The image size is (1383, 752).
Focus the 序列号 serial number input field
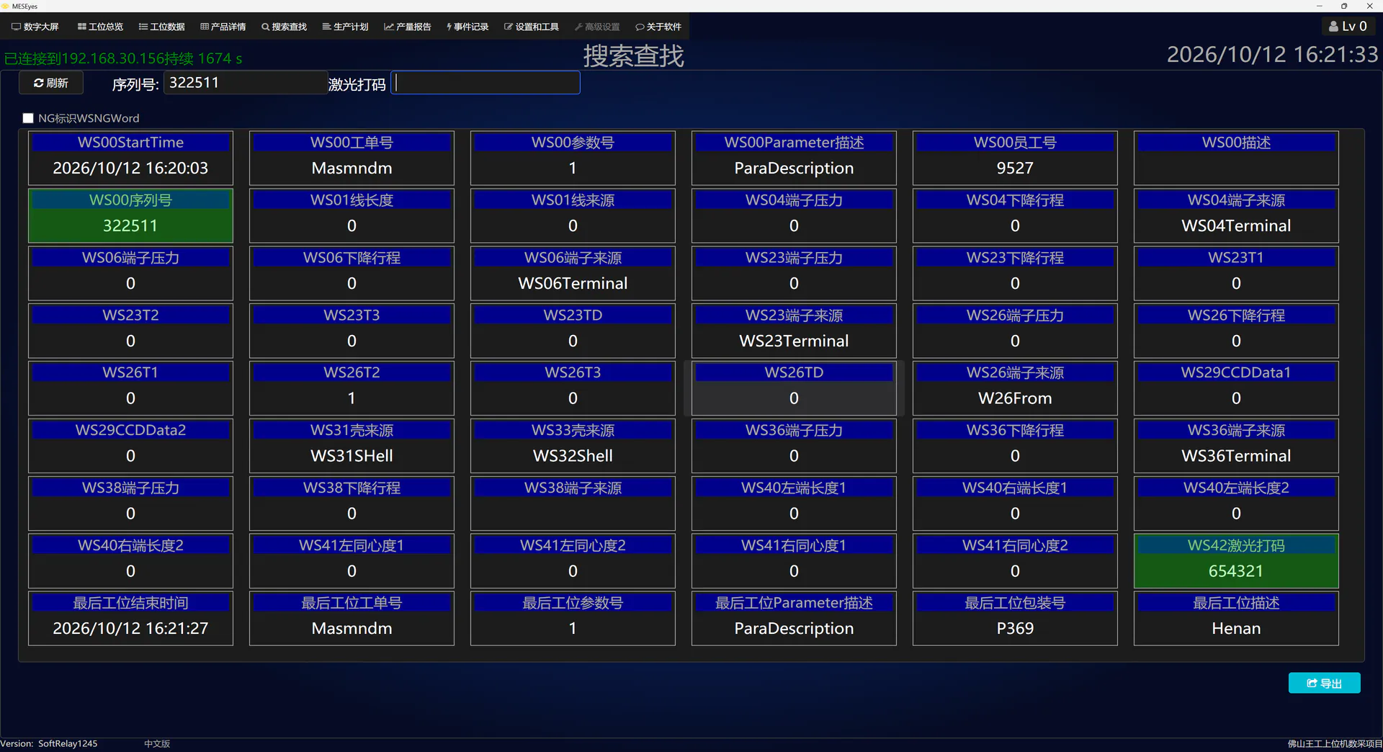point(245,83)
